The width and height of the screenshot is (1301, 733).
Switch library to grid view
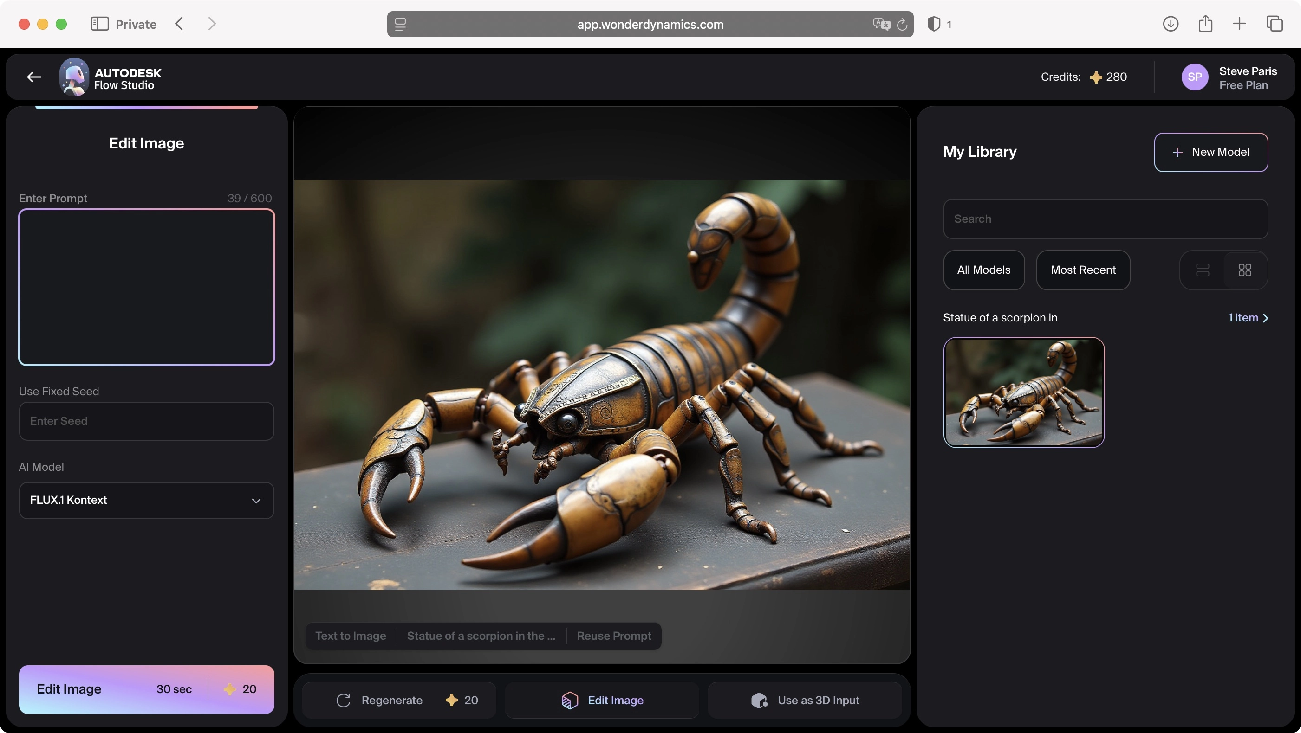[1245, 270]
